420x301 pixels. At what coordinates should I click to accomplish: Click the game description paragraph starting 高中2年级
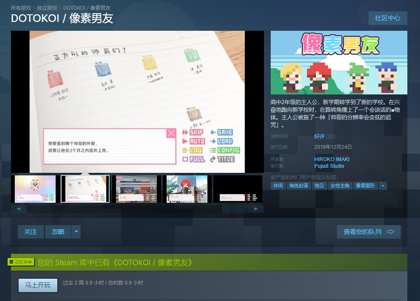tap(335, 113)
